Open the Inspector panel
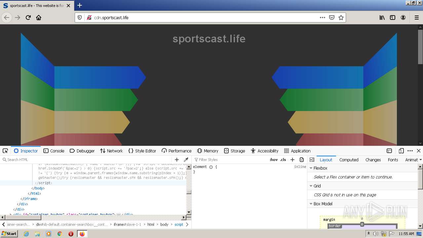This screenshot has height=238, width=423. tap(26, 151)
